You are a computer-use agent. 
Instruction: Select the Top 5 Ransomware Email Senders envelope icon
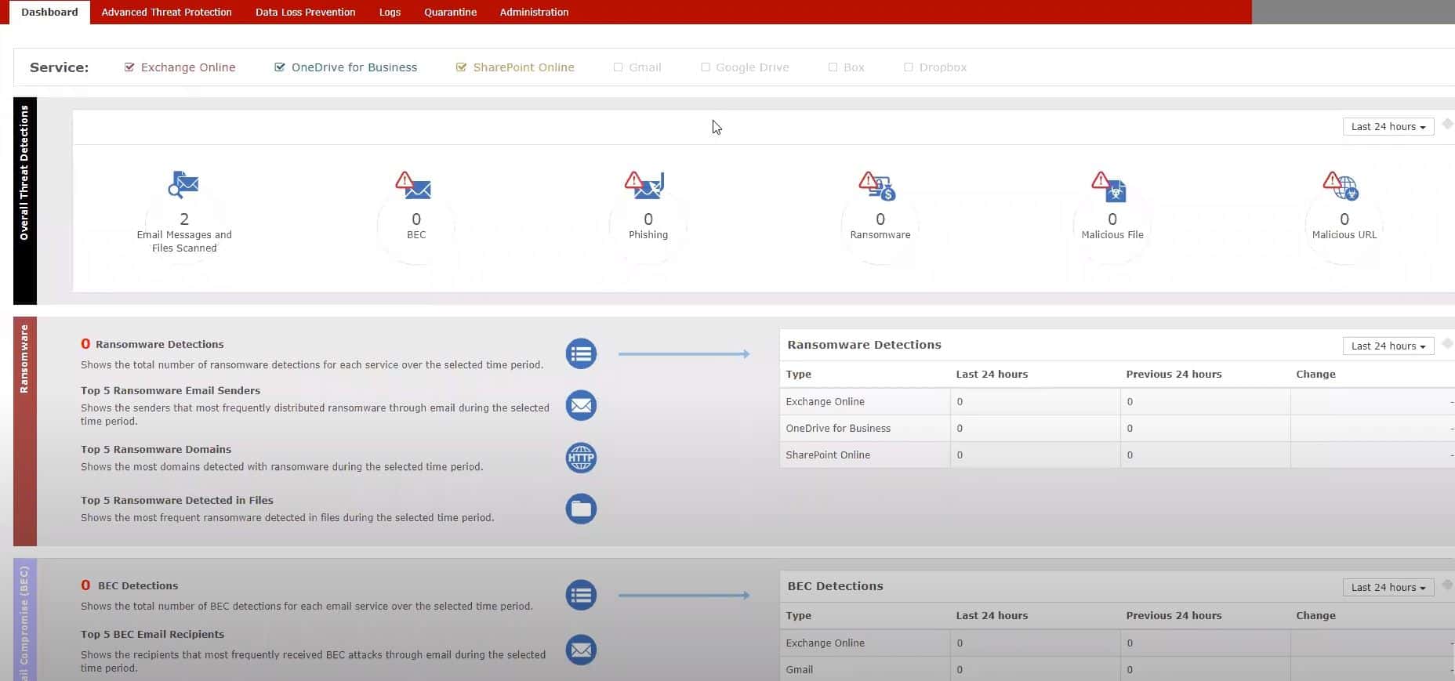(581, 405)
